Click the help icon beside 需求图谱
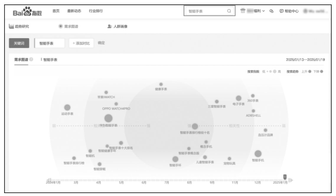This screenshot has width=336, height=196. coord(31,60)
